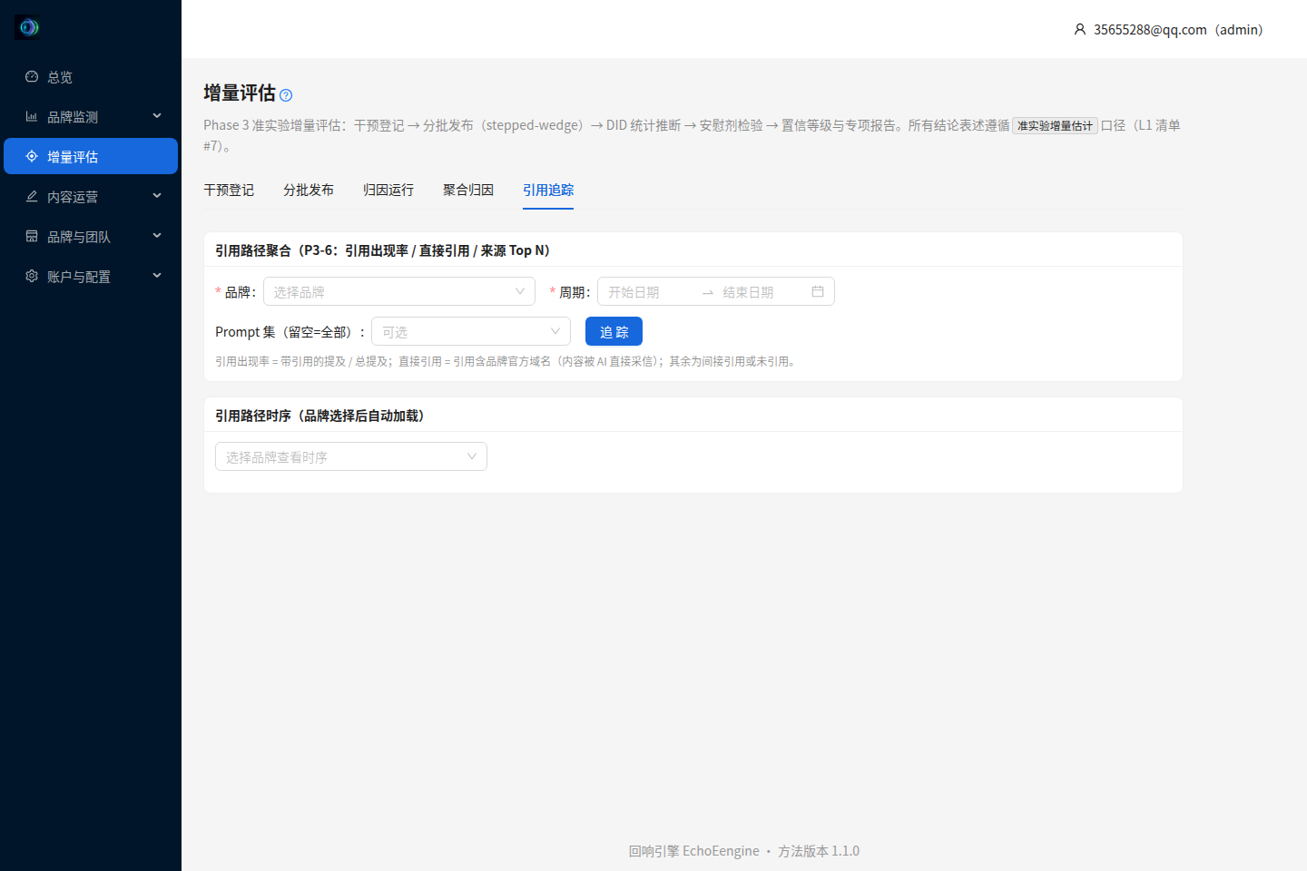Click the 引用路径聚合 card title
Viewport: 1307px width, 871px height.
382,250
